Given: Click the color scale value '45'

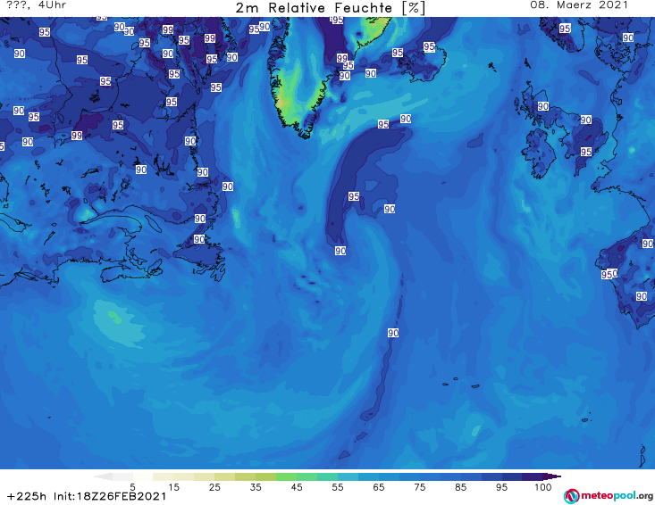Looking at the screenshot, I should coord(297,487).
